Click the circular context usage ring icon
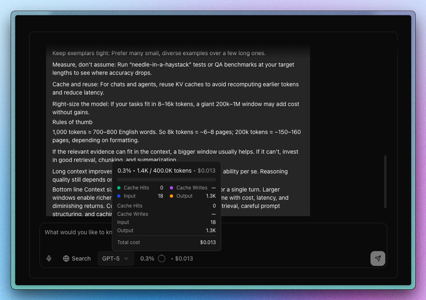Viewport: 426px width, 300px height. (162, 258)
